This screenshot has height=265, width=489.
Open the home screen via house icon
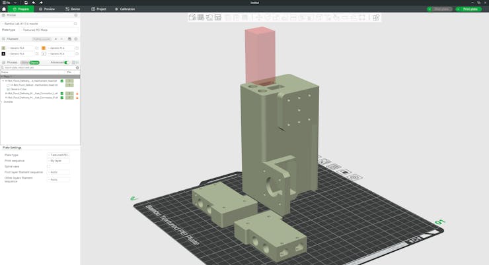click(x=4, y=9)
